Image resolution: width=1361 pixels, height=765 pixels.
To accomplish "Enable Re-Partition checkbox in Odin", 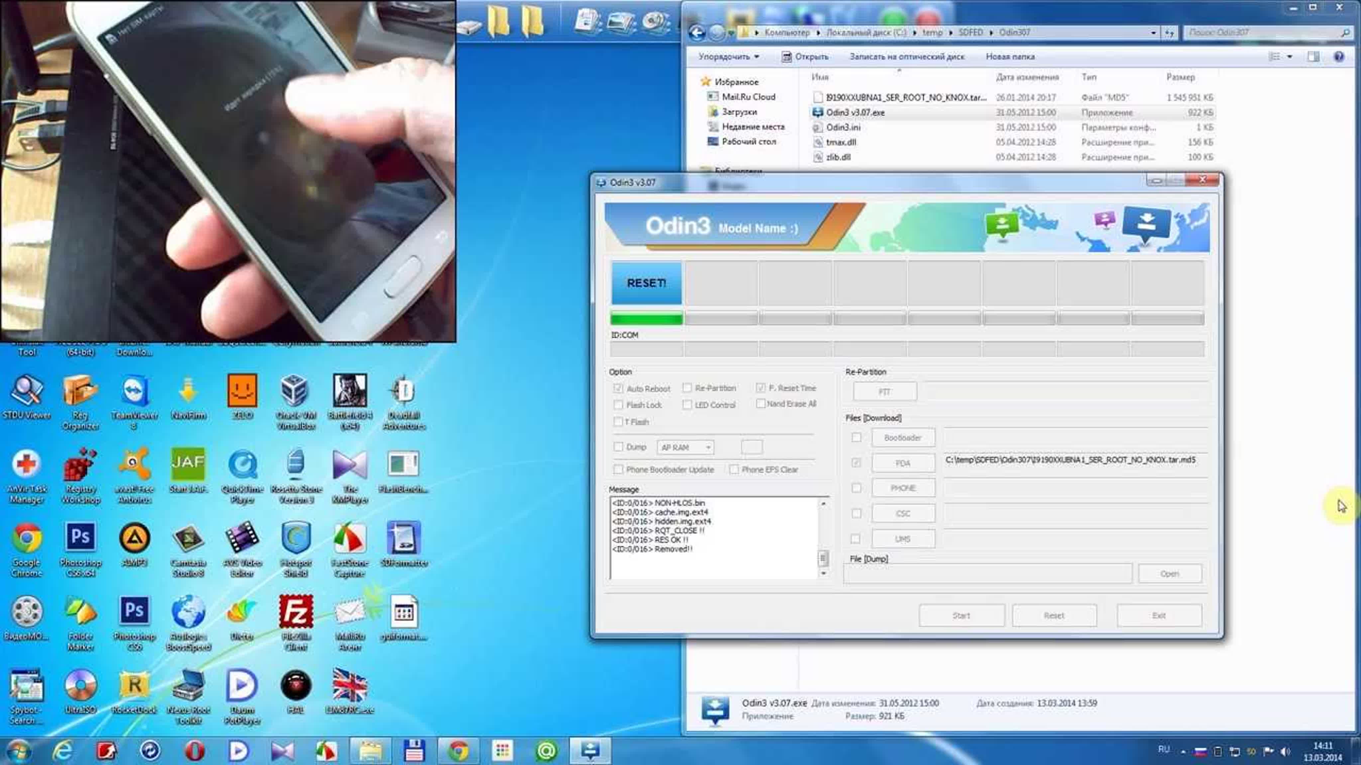I will click(x=687, y=388).
